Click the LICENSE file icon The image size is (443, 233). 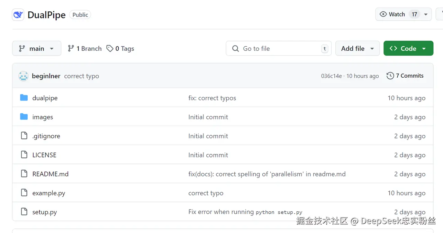pyautogui.click(x=24, y=155)
